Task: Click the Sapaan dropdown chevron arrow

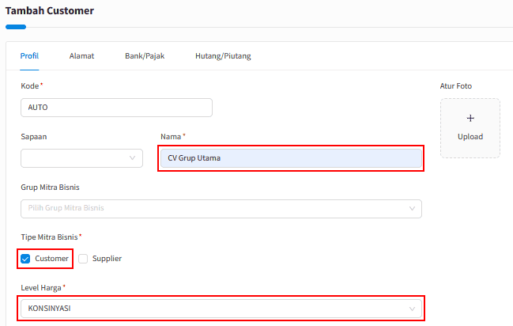Action: pyautogui.click(x=132, y=158)
